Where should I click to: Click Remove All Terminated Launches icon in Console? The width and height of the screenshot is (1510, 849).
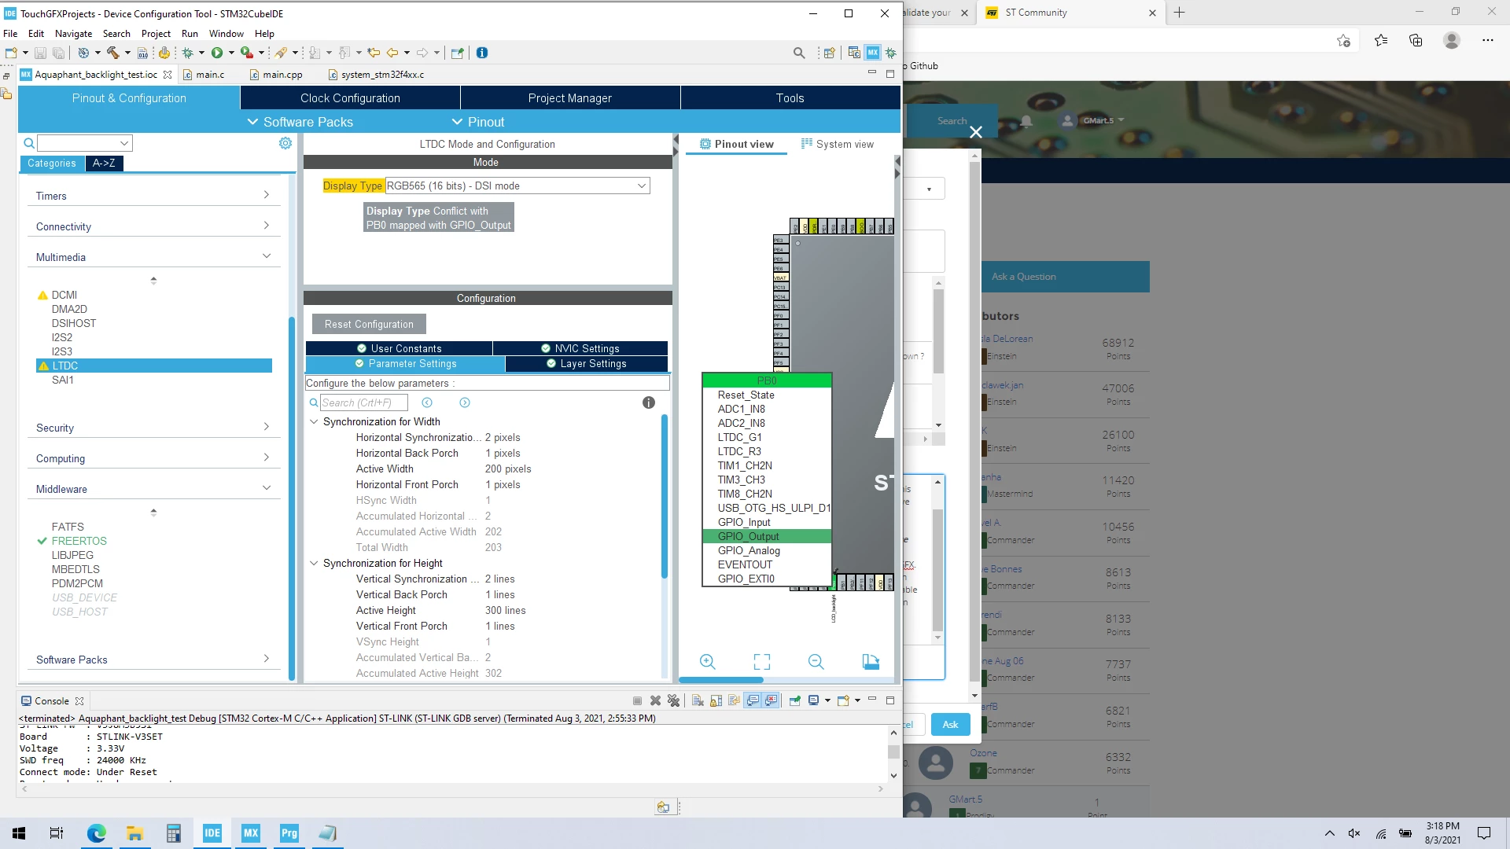pos(673,700)
